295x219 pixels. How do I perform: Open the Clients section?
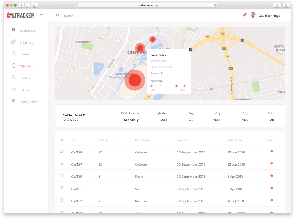25,54
